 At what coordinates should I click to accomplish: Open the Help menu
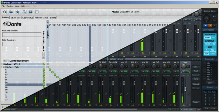23,6
